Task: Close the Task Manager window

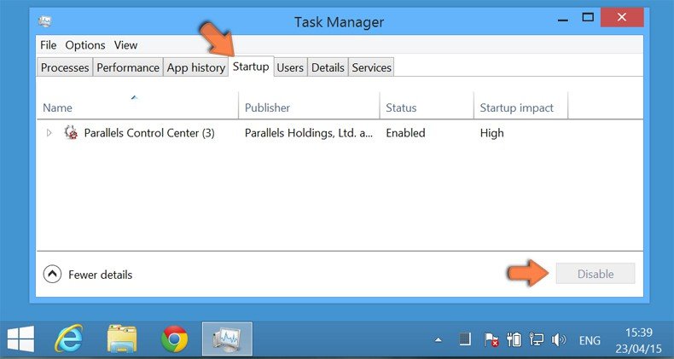Action: (622, 18)
